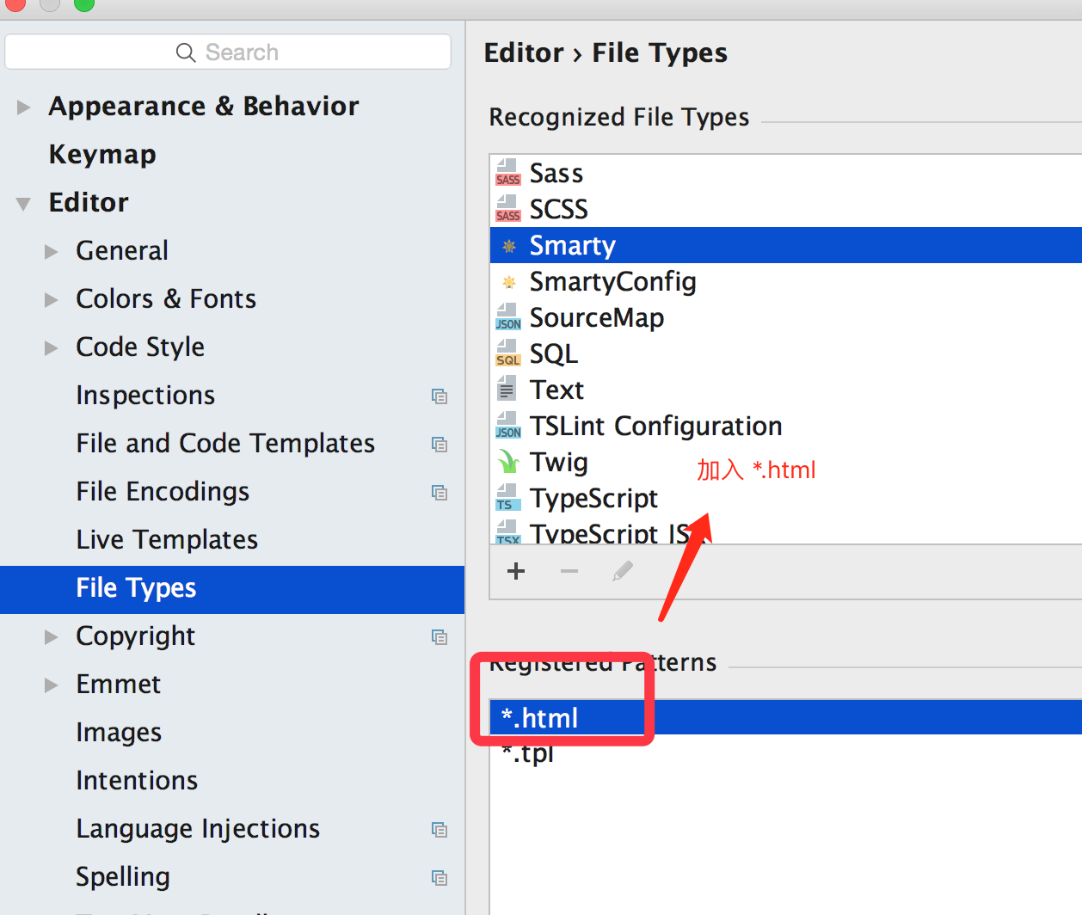
Task: Click the project-level icon beside Inspections
Action: click(x=440, y=396)
